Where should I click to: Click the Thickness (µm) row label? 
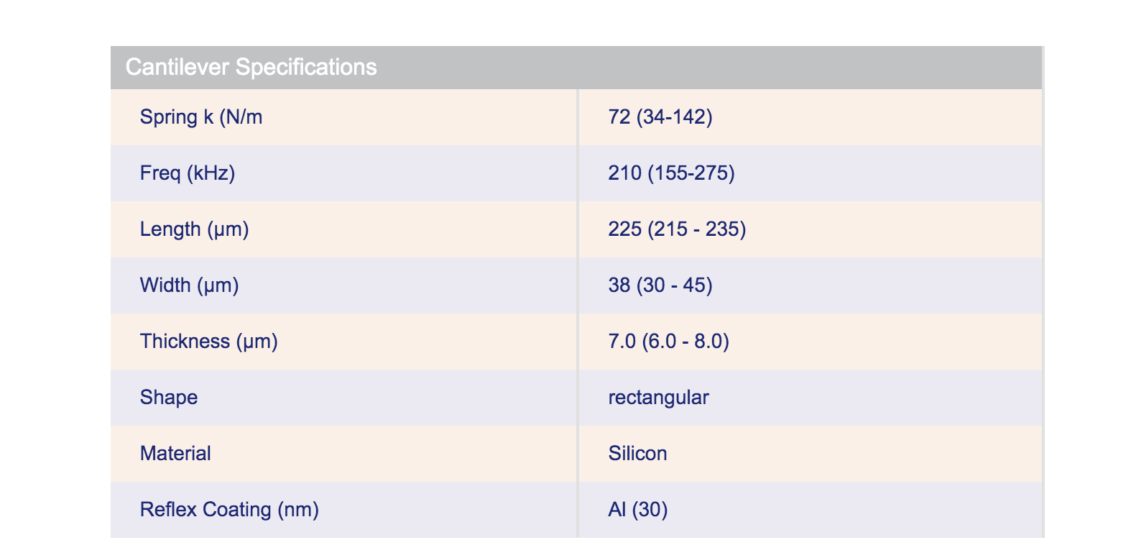pos(208,341)
